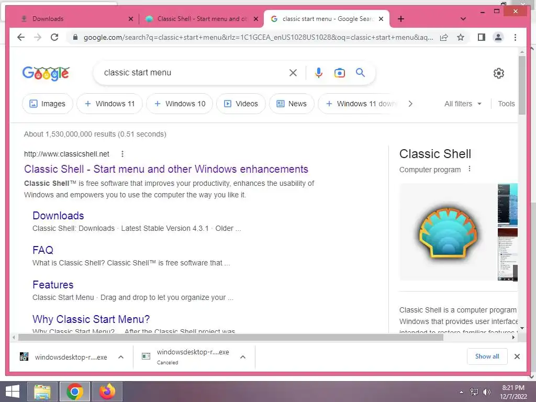Add Windows 10 to search
This screenshot has width=536, height=402.
pyautogui.click(x=180, y=104)
